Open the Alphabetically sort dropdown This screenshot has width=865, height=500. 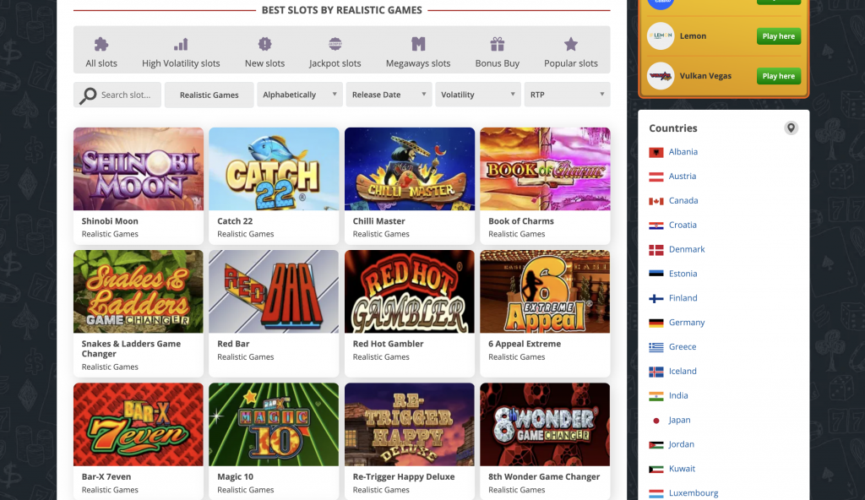pyautogui.click(x=300, y=95)
